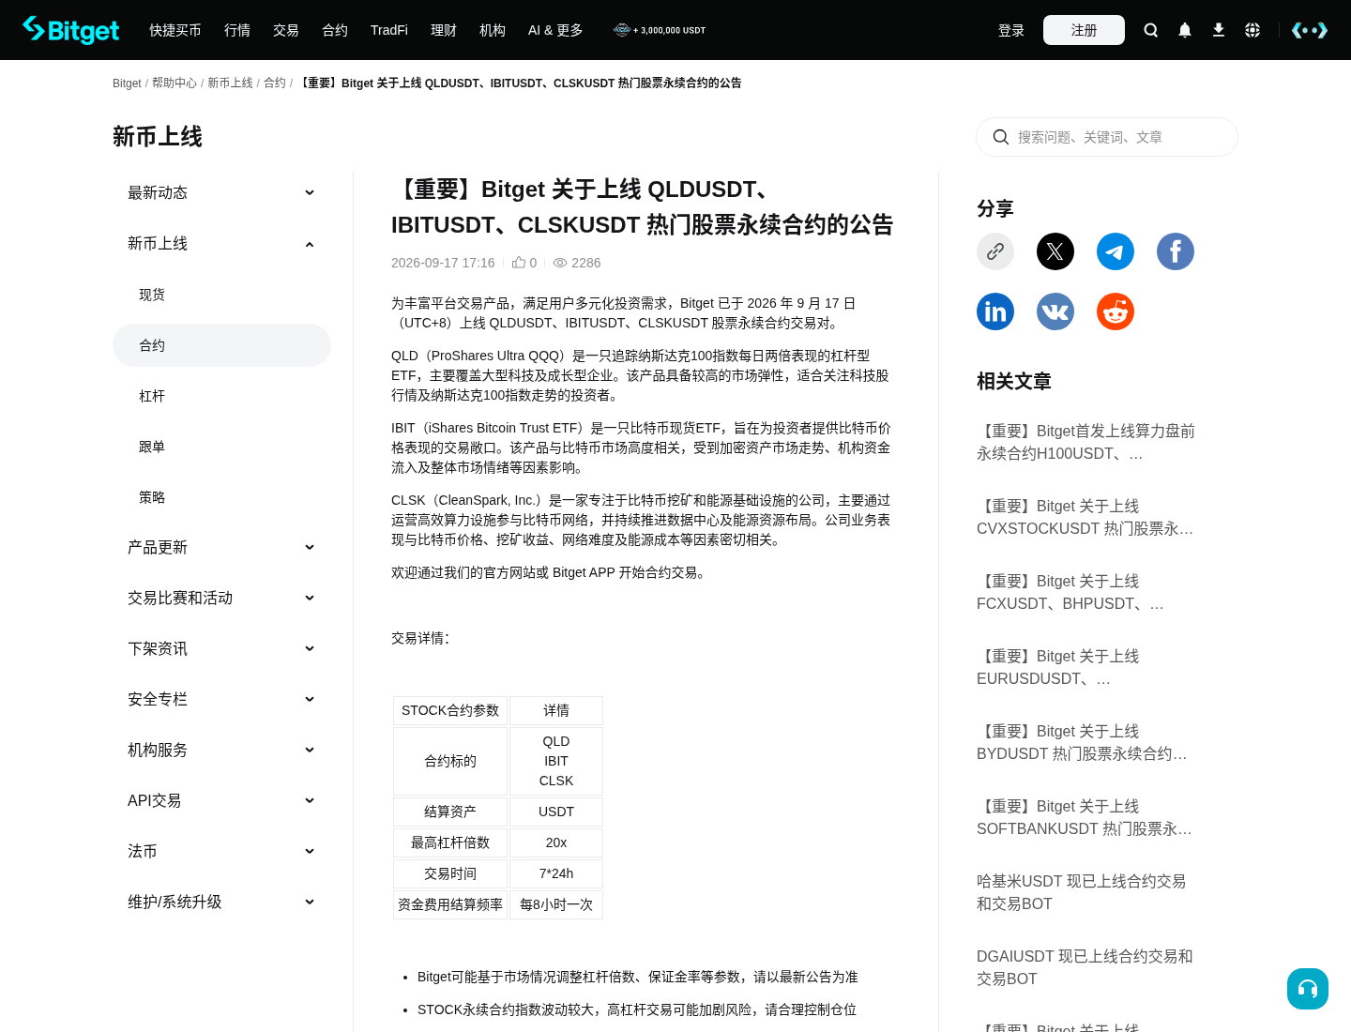The width and height of the screenshot is (1351, 1032).
Task: Share article on X
Action: click(x=1055, y=251)
